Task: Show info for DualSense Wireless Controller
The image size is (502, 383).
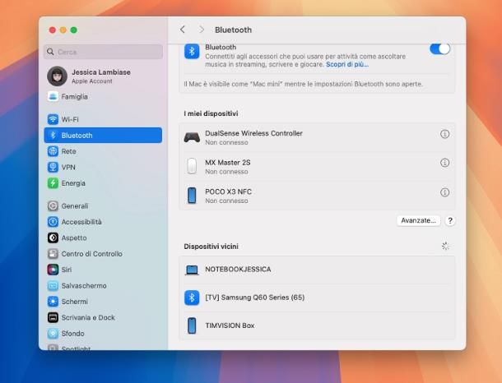Action: point(444,134)
